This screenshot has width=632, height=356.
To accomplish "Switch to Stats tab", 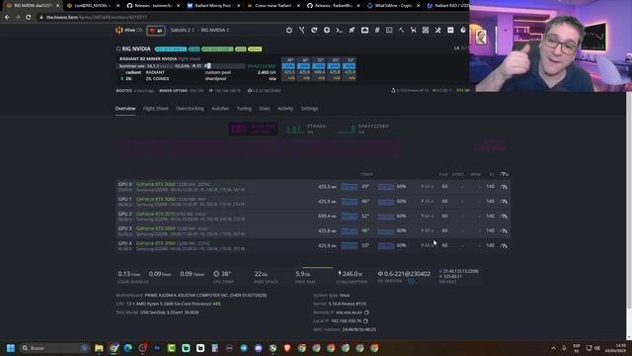I will (265, 109).
